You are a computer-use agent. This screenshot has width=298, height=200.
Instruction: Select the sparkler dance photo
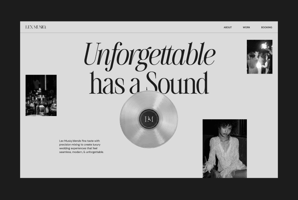pyautogui.click(x=259, y=57)
